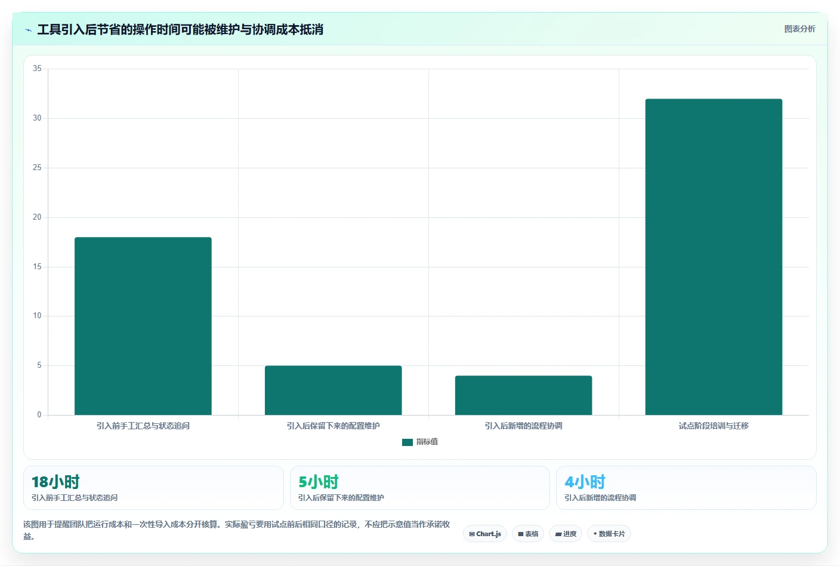840x566 pixels.
Task: Click y-axis tick value 35
Action: click(37, 69)
